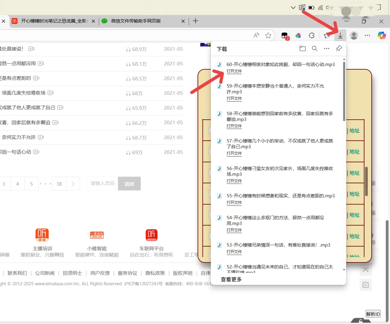This screenshot has height=324, width=390.
Task: Open the 小雅智能 icon in the footer
Action: click(x=97, y=235)
